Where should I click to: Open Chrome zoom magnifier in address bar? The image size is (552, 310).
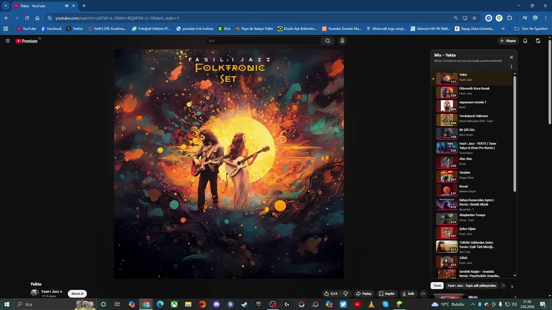coord(456,18)
